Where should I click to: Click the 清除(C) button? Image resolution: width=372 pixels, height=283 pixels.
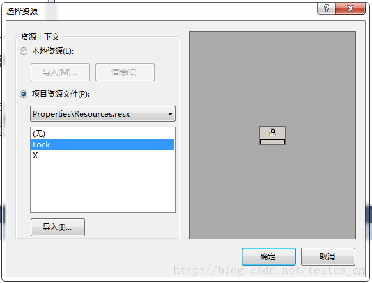125,72
